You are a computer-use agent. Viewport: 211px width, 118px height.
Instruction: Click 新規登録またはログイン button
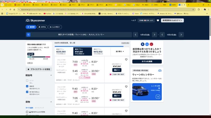click(x=172, y=20)
